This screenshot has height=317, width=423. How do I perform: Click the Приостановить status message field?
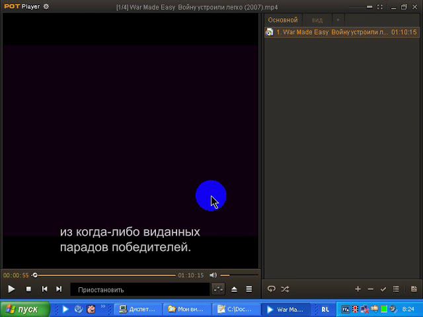(140, 289)
